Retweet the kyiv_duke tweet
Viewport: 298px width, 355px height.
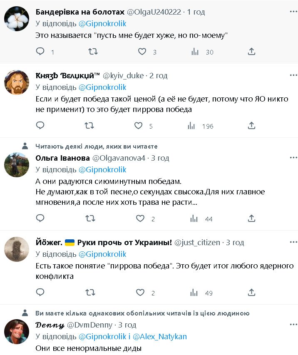90,125
